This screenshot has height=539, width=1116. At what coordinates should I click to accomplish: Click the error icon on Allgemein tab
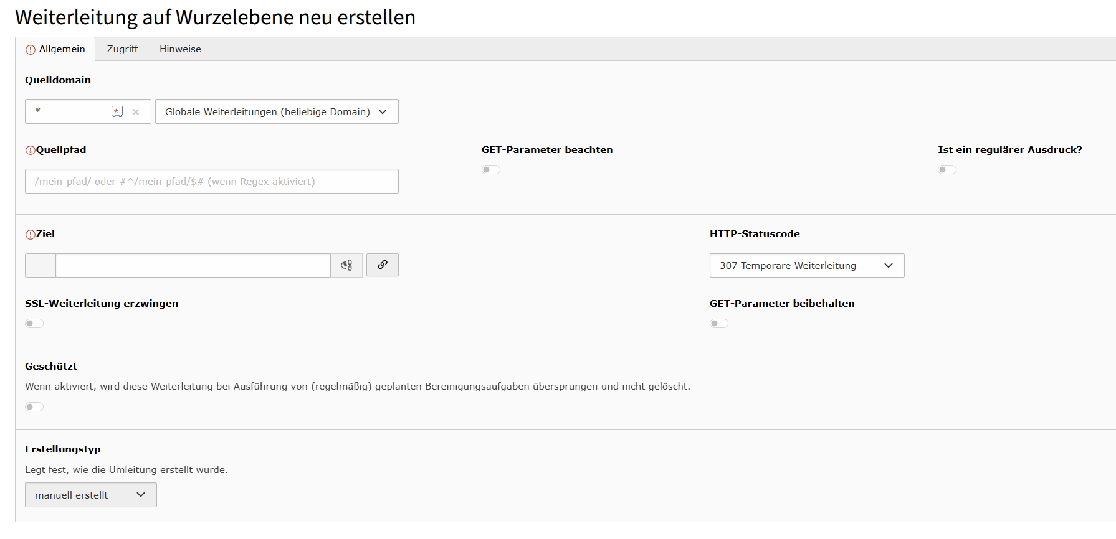(31, 50)
